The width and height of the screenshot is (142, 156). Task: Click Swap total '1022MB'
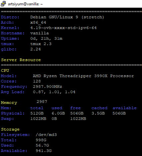[x=38, y=119]
